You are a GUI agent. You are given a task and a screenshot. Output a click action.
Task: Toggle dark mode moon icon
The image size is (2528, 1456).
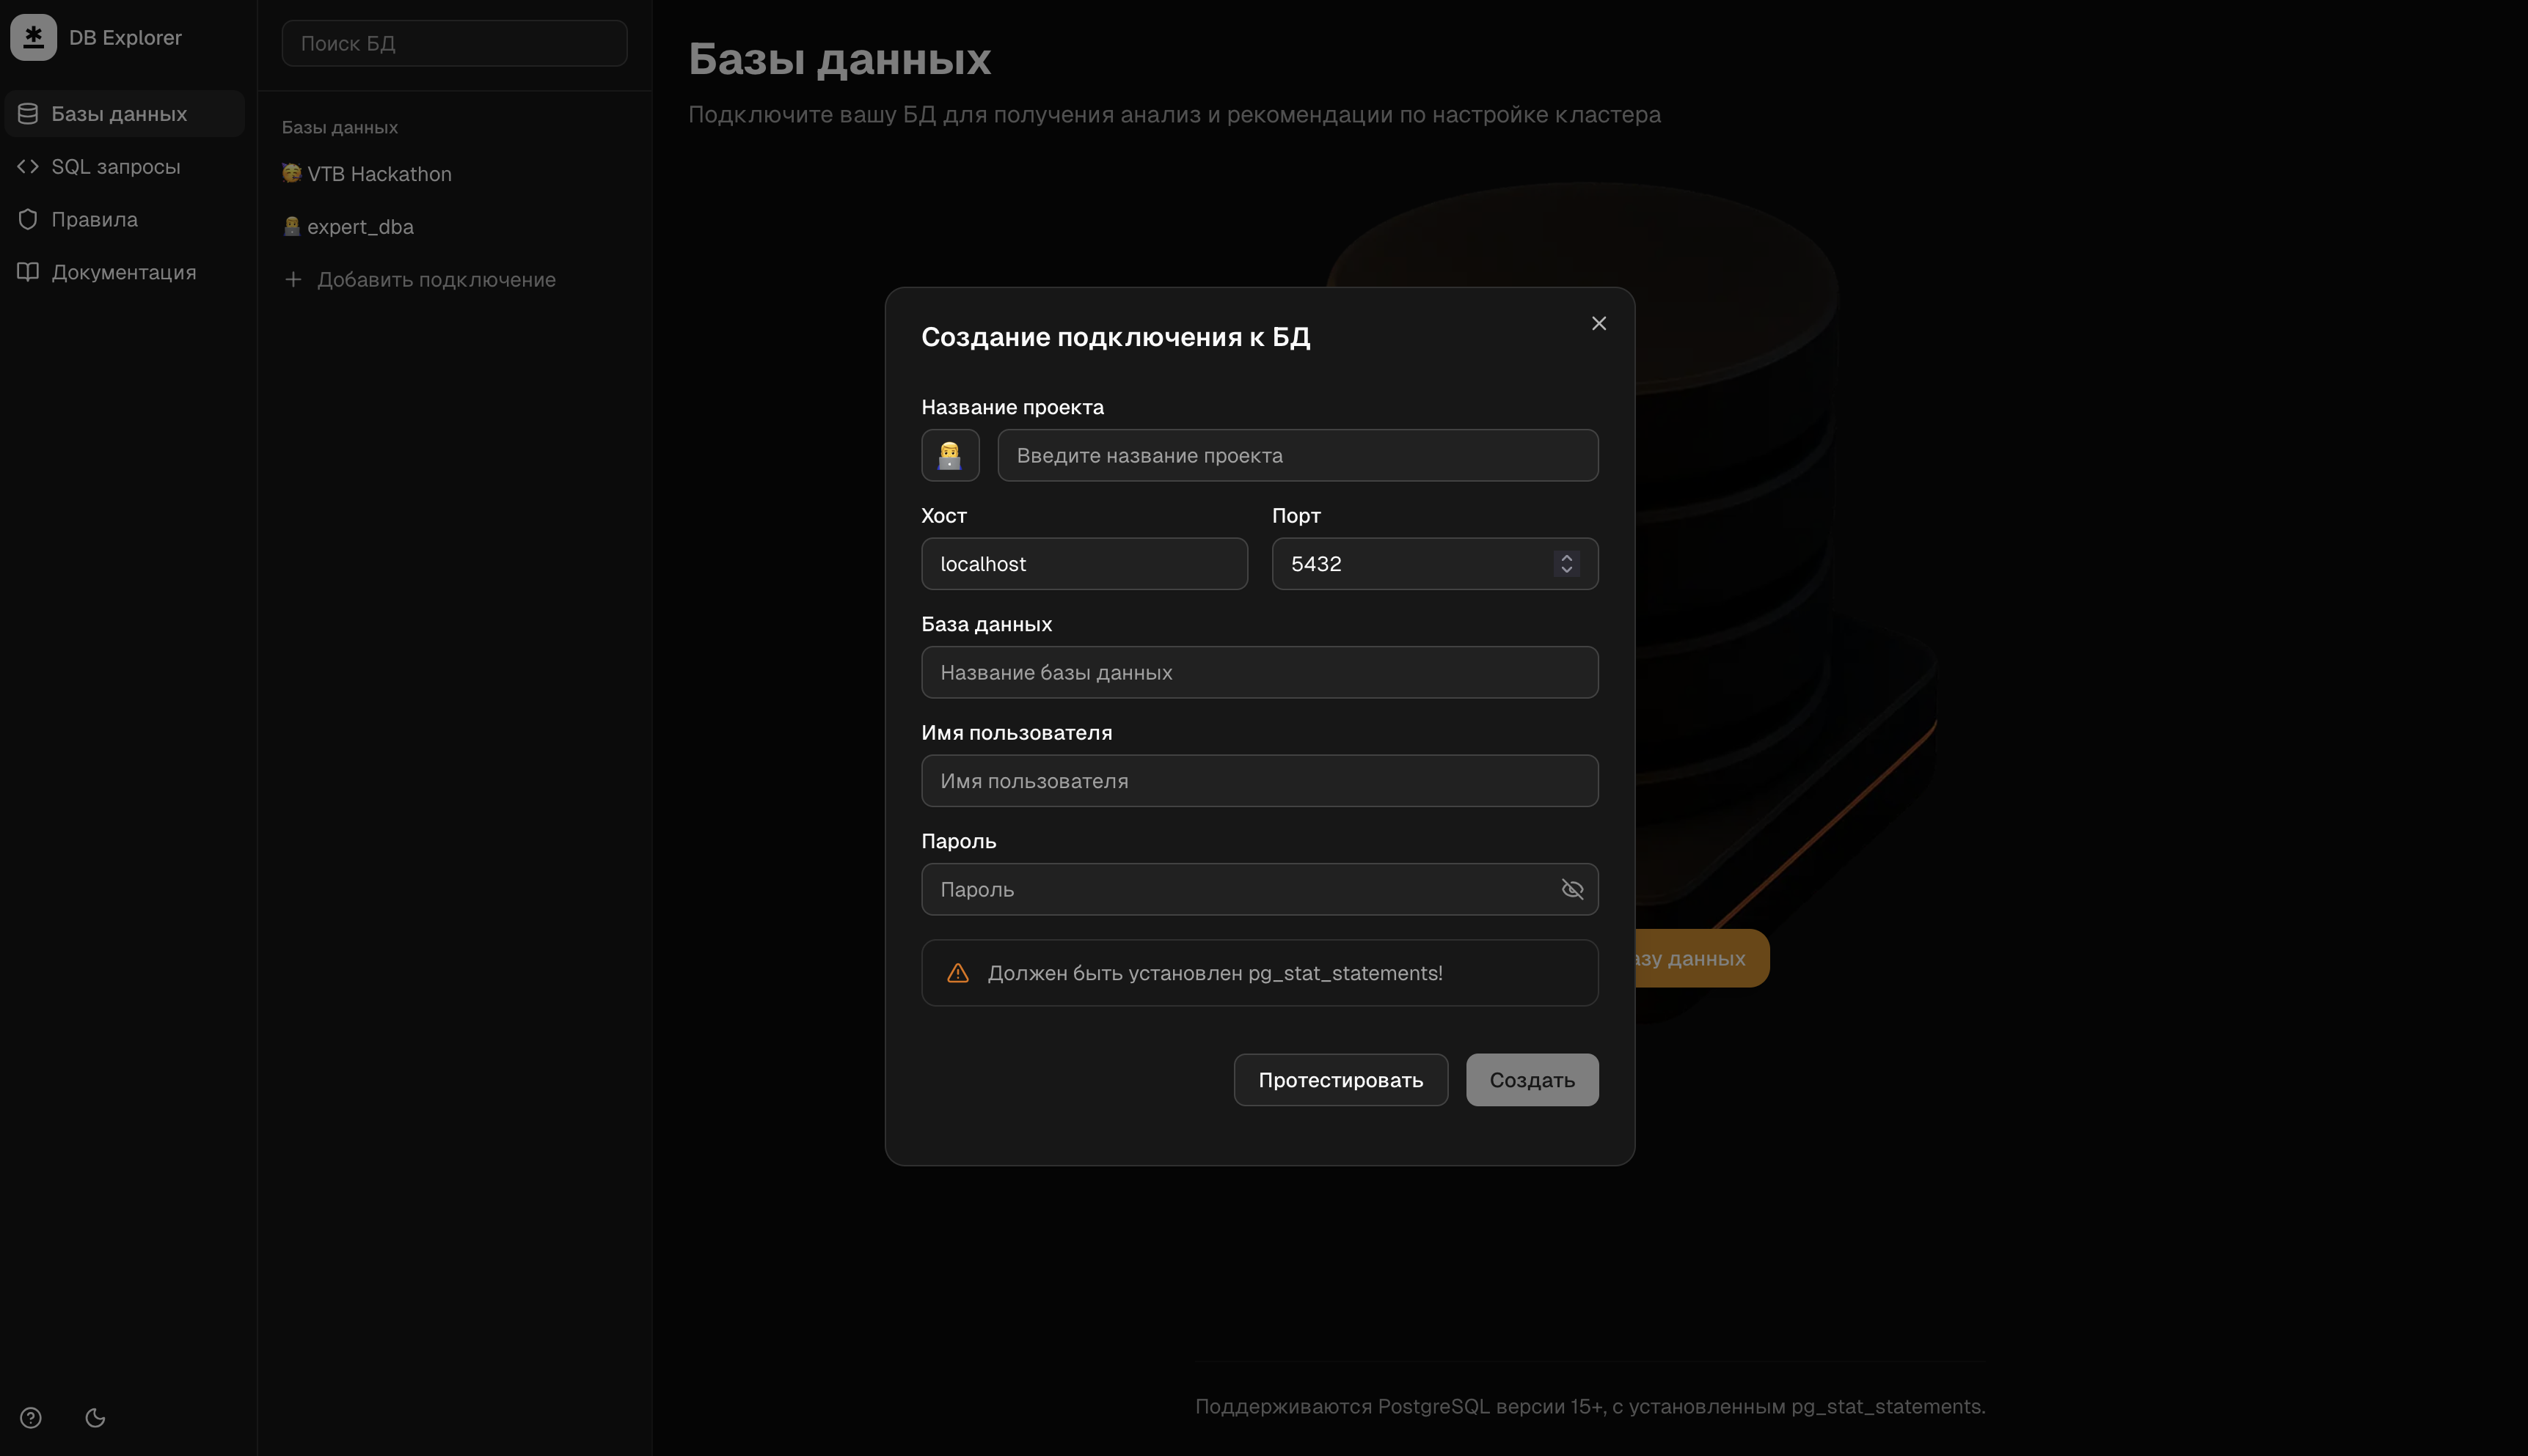click(95, 1417)
